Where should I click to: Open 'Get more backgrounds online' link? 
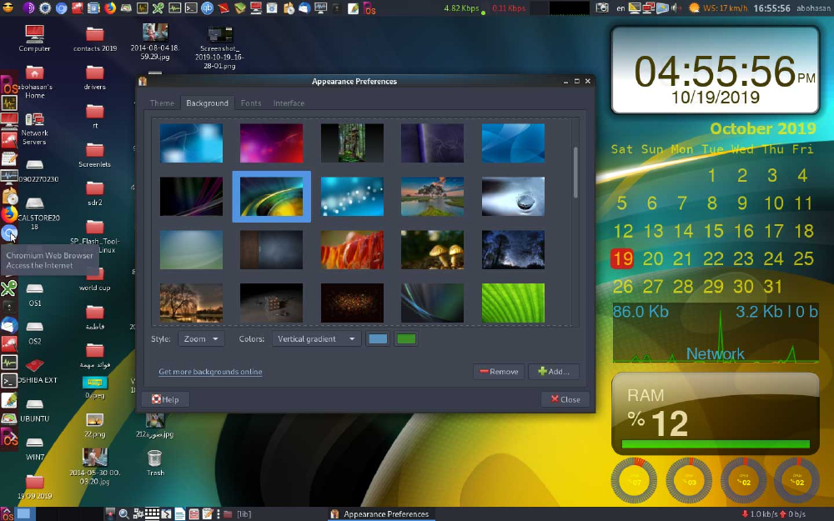click(210, 372)
